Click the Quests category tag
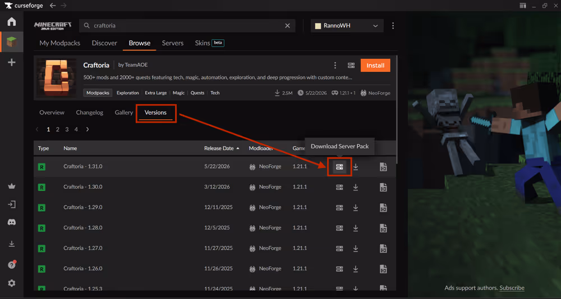This screenshot has width=561, height=299. coord(197,93)
